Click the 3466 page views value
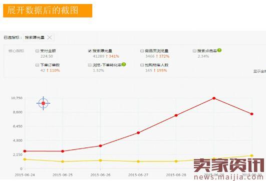This screenshot has width=266, height=181. point(150,56)
